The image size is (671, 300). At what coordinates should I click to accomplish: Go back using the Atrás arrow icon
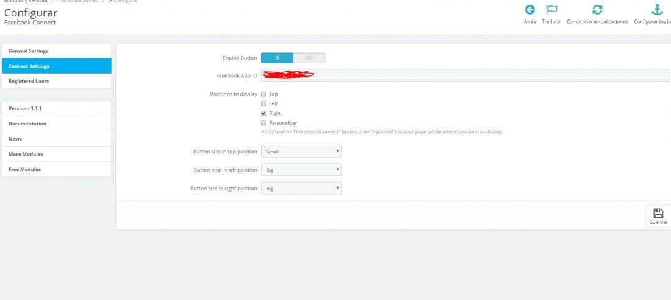[x=529, y=10]
